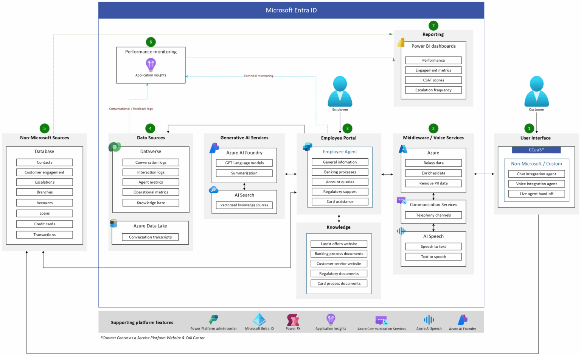Click the Microsoft Entra ID icon at the bottom

coord(259,319)
